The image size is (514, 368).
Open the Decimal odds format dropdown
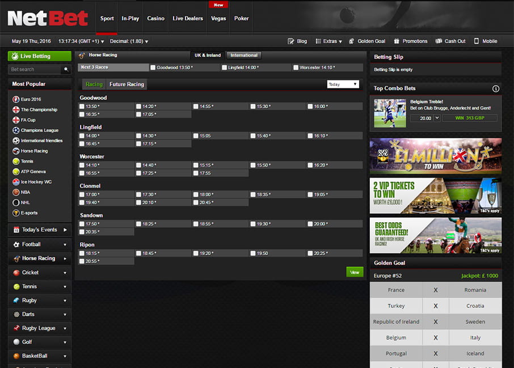(129, 41)
